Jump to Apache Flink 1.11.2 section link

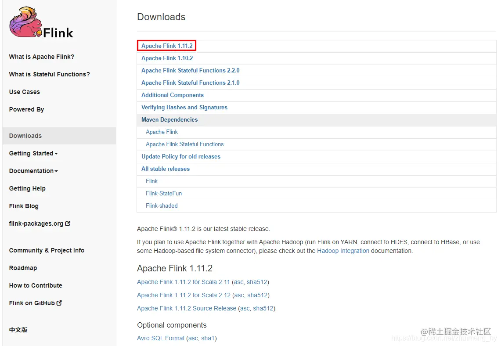167,46
